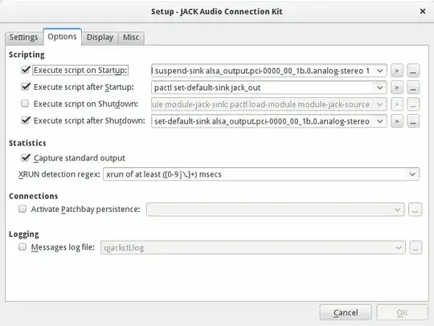Click the arrow button beside the after-Startup script
The height and width of the screenshot is (326, 434).
[x=397, y=88]
